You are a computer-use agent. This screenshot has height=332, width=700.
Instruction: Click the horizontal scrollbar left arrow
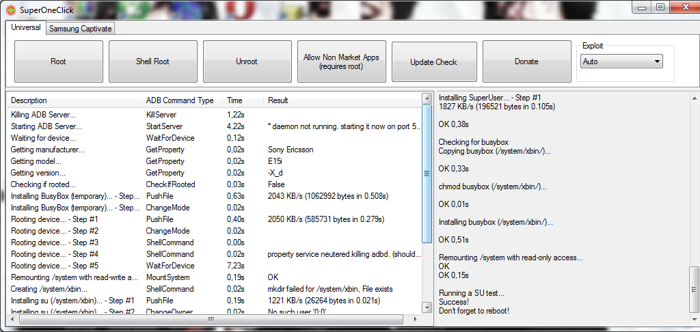coord(12,319)
